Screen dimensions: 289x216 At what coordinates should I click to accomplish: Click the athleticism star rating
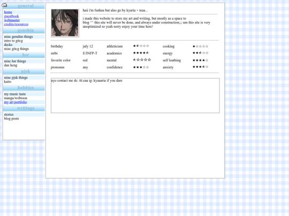141,46
